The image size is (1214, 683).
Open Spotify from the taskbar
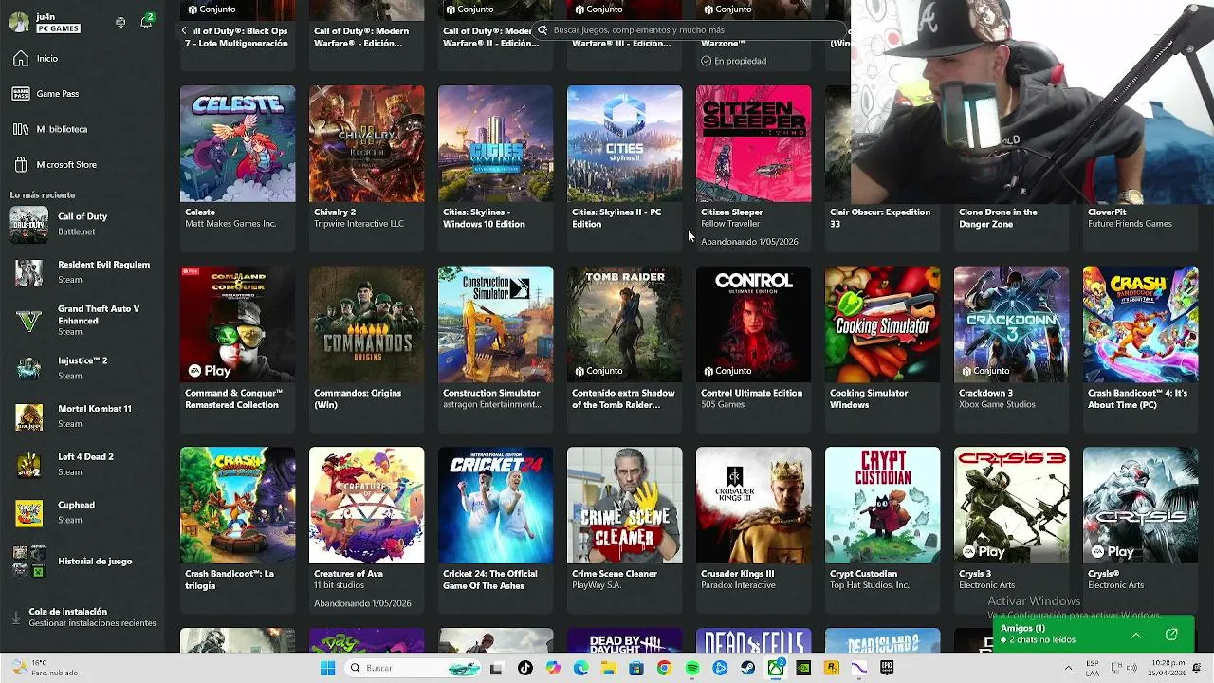[x=692, y=668]
